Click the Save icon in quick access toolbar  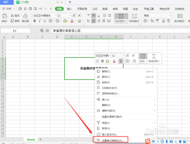pyautogui.click(x=20, y=9)
